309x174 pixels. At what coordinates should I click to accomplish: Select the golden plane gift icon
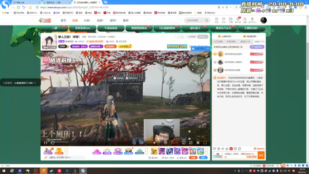coord(154,151)
